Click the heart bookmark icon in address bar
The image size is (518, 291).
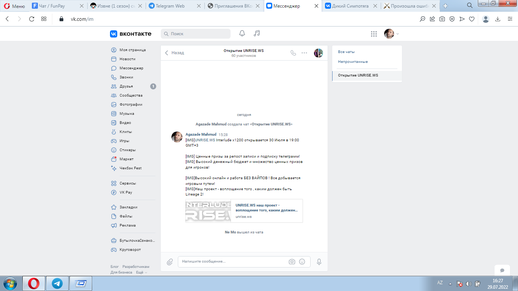(472, 19)
